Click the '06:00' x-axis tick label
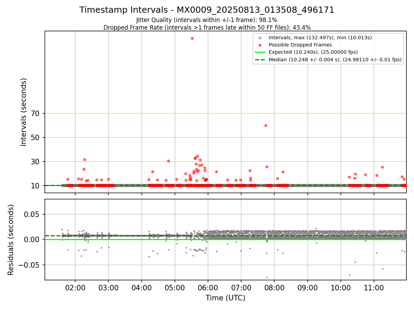 208,287
